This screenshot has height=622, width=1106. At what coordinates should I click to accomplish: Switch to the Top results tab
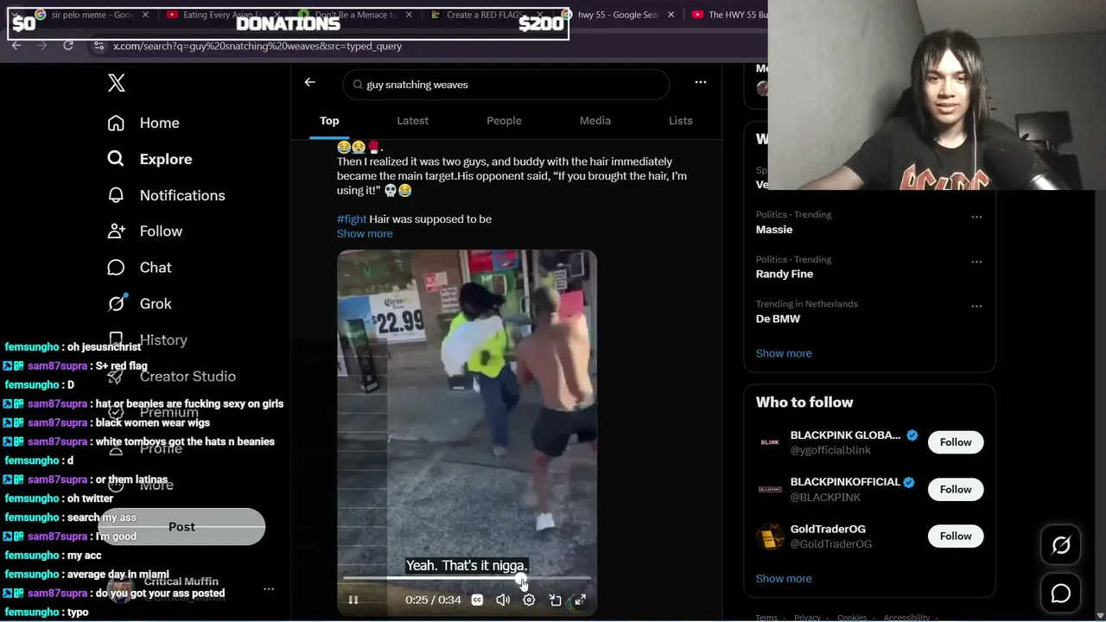click(329, 121)
